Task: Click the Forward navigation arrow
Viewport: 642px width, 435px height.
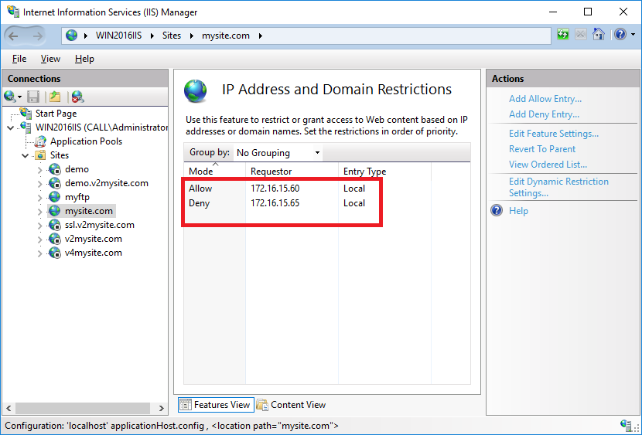Action: click(38, 36)
